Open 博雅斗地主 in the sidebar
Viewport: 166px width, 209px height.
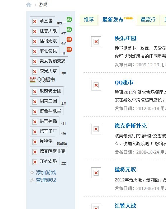pos(51,111)
